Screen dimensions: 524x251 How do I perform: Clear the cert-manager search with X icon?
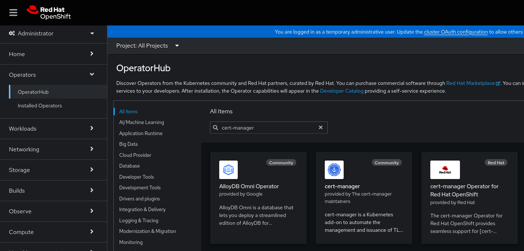click(x=321, y=127)
